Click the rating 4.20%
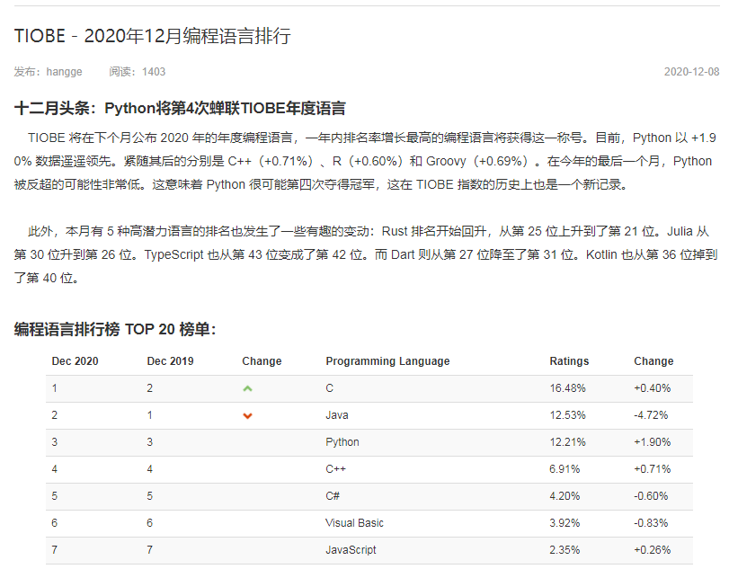 tap(565, 496)
